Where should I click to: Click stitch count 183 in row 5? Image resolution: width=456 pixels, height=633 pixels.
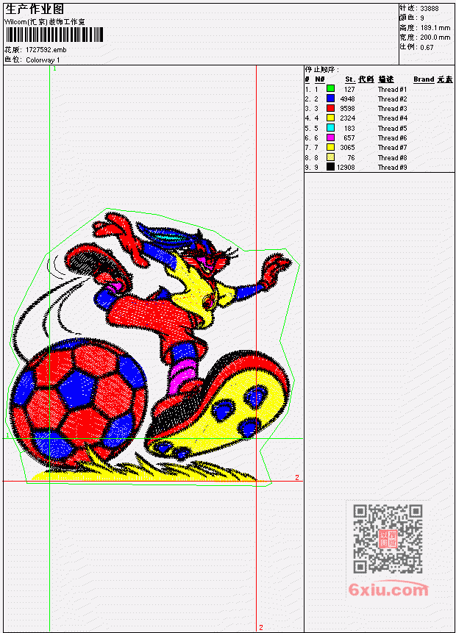pos(349,129)
